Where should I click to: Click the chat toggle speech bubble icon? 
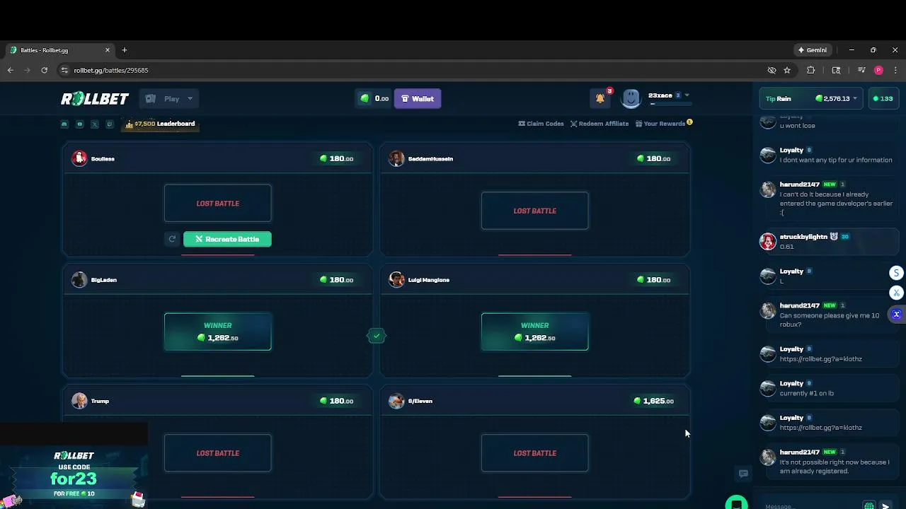tap(743, 474)
